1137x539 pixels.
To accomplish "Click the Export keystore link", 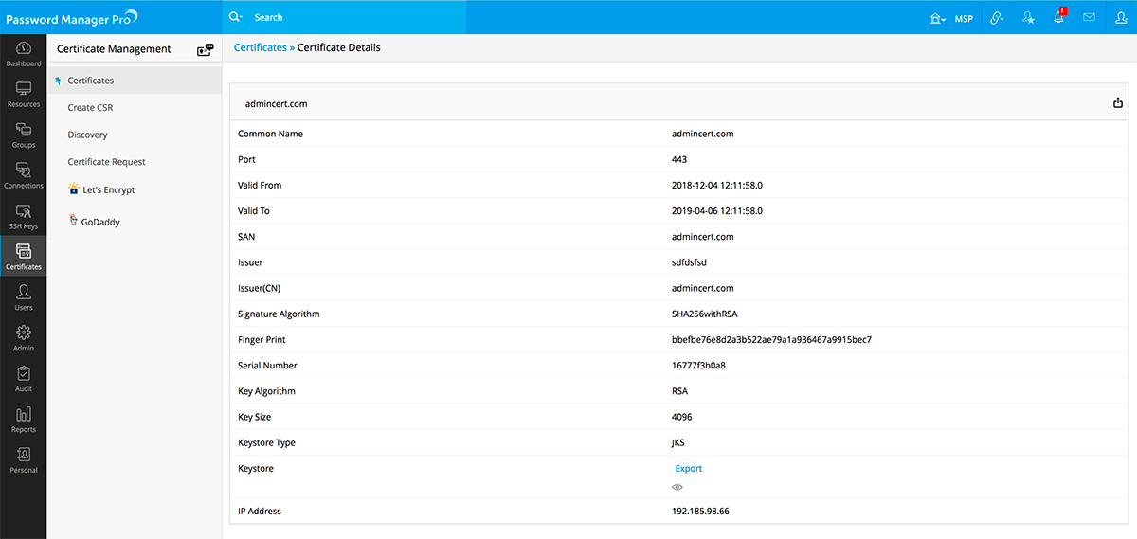I will (x=689, y=469).
